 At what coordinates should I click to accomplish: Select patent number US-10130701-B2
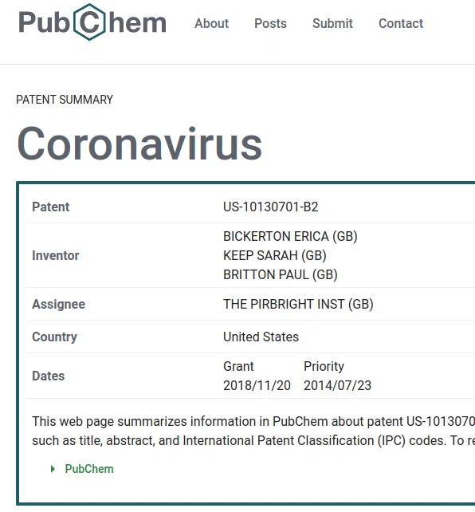[270, 207]
